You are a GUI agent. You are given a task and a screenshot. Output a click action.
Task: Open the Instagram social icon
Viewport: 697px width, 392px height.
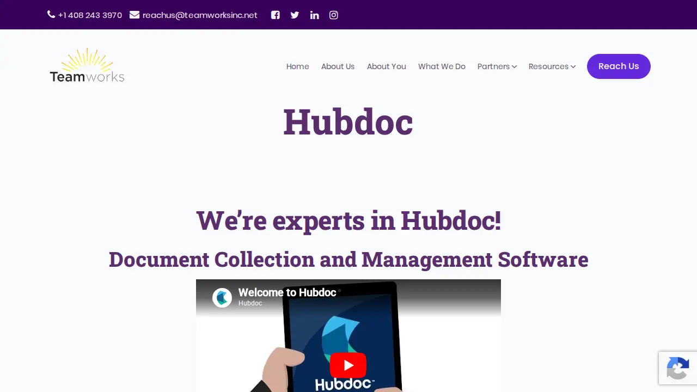[334, 15]
